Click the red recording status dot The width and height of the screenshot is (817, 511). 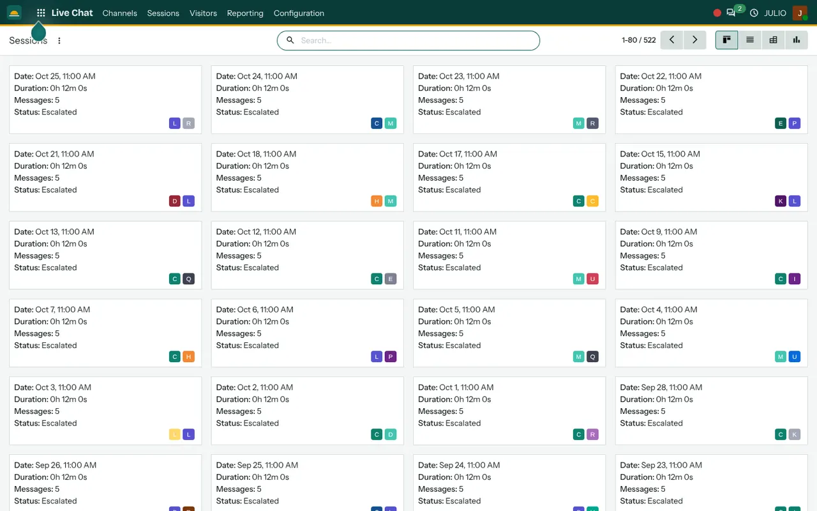[x=717, y=13]
